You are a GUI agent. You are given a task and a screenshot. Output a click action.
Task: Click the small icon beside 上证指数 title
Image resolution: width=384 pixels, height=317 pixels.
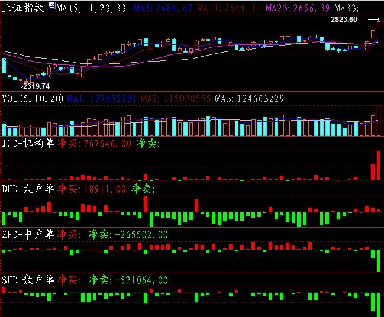pos(51,8)
